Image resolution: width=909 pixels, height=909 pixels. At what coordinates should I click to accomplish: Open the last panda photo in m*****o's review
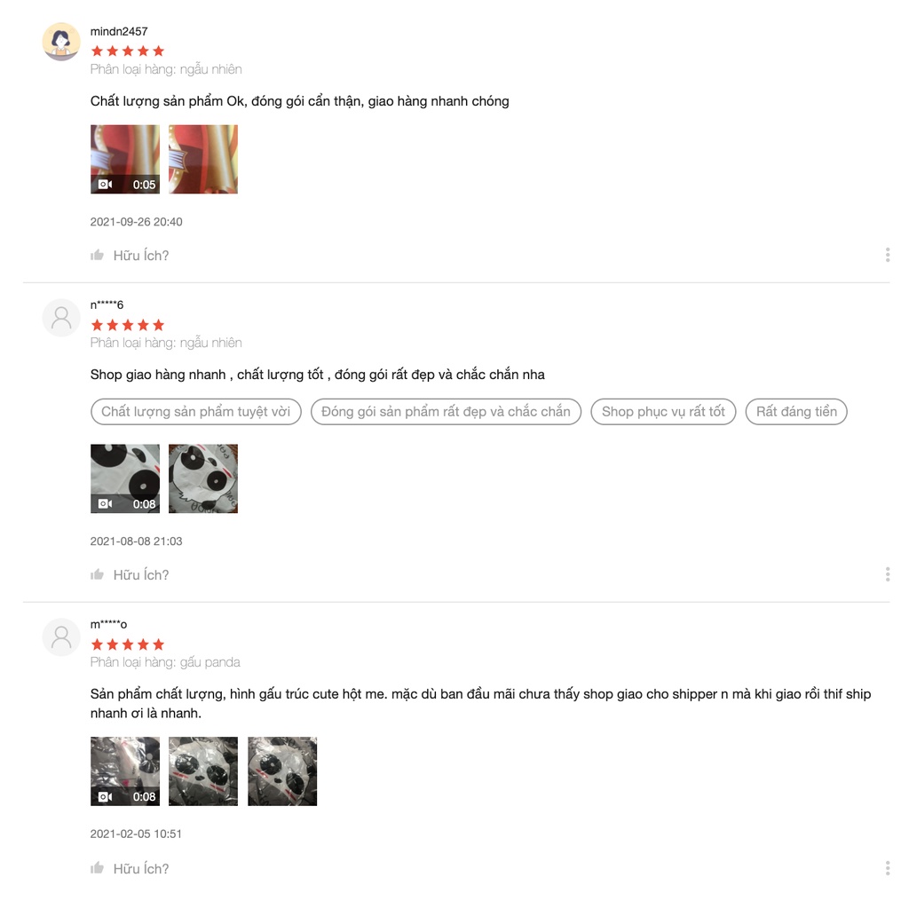pyautogui.click(x=282, y=771)
